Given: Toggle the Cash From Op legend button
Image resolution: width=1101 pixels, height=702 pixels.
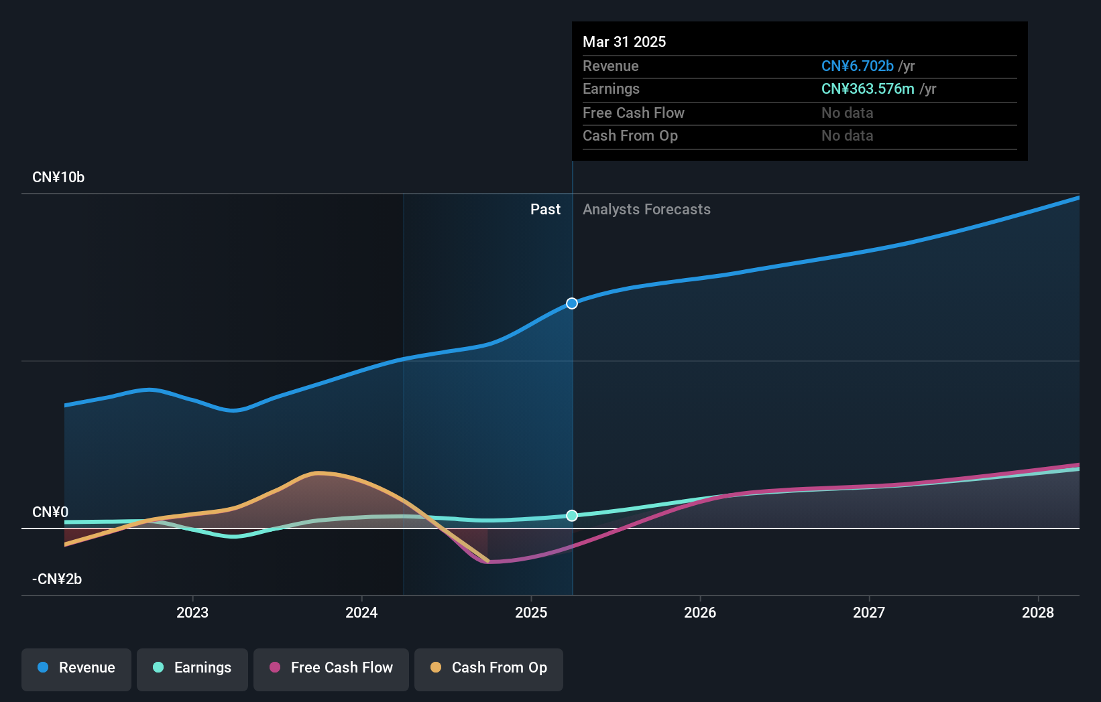Looking at the screenshot, I should click(x=489, y=669).
